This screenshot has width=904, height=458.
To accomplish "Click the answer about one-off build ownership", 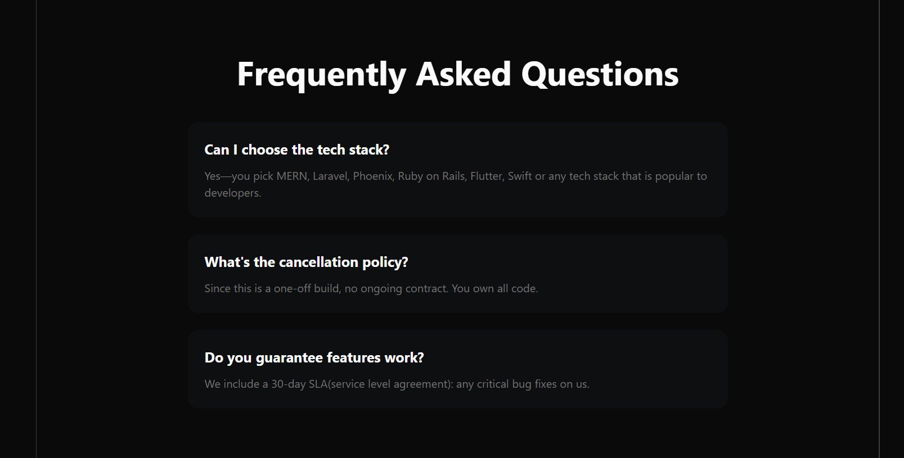I will tap(371, 288).
